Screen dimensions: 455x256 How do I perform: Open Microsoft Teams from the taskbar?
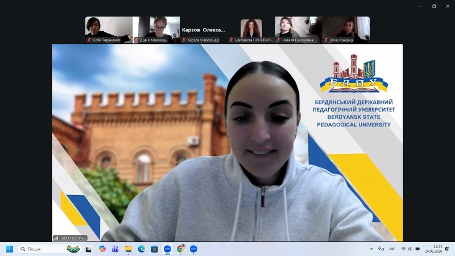pyautogui.click(x=115, y=249)
